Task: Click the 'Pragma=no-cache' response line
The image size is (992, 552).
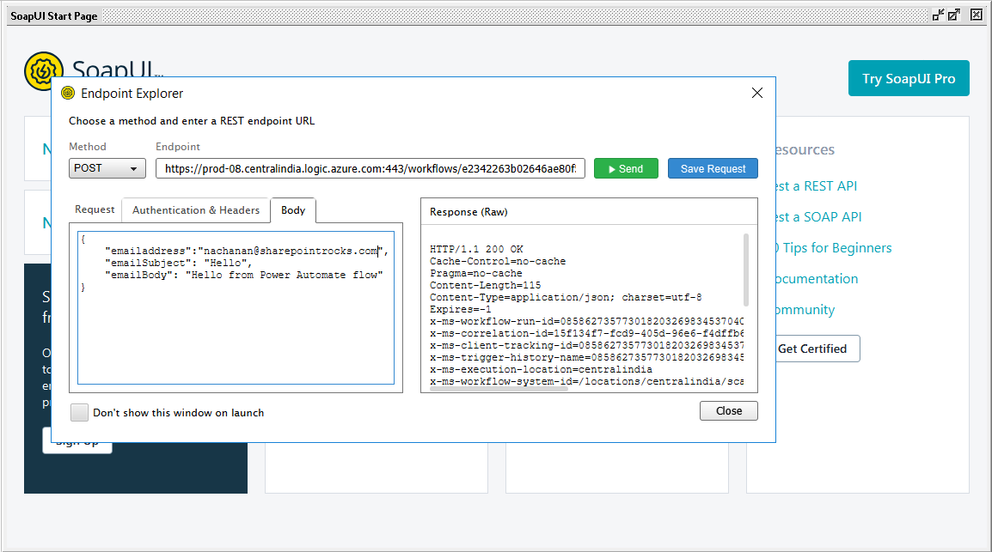Action: 475,273
